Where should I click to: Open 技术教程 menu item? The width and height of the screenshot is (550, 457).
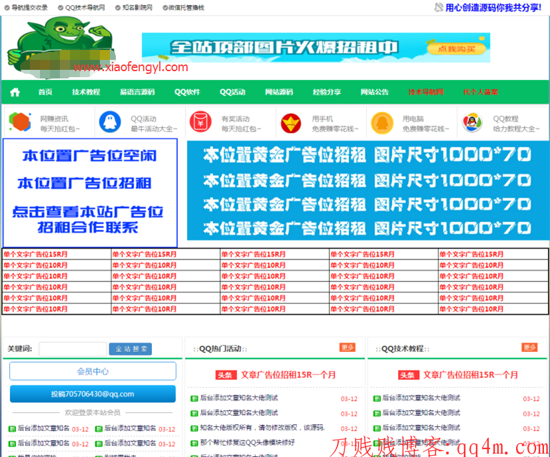[87, 92]
